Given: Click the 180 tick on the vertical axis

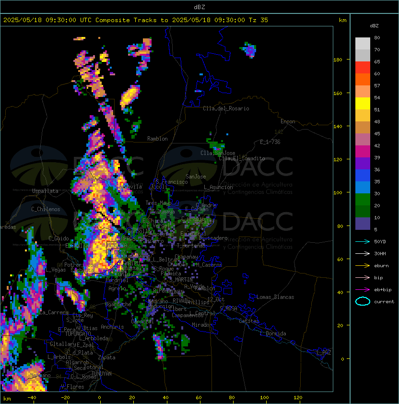Looking at the screenshot, I should [338, 60].
